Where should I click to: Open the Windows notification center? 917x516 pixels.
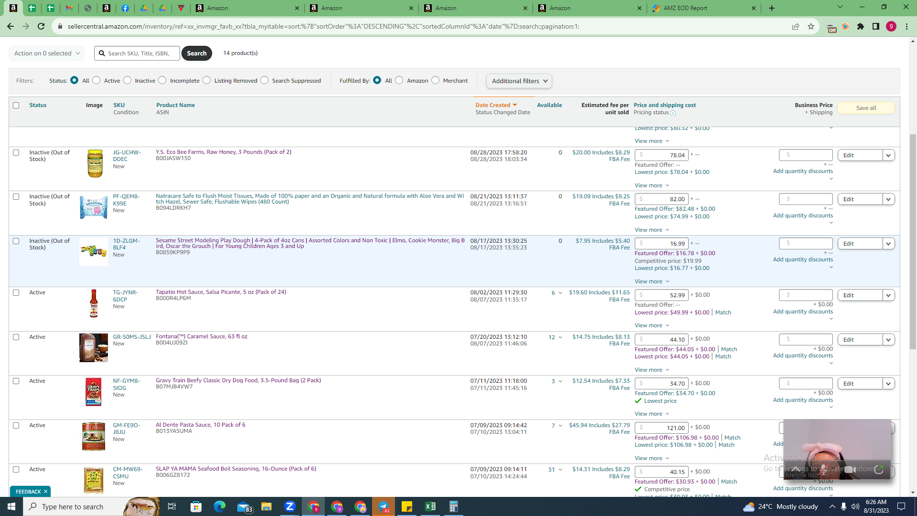click(x=901, y=506)
